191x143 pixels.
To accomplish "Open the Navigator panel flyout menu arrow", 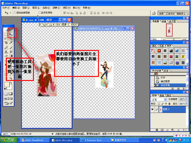I will [x=187, y=21].
